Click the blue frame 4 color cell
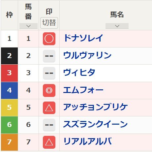Viewport: 152px width, 152px height. [9, 90]
